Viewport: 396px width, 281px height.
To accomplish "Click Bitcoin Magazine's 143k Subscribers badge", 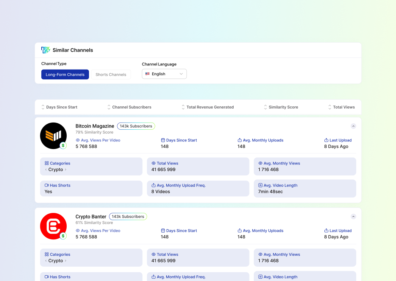I will coord(136,126).
